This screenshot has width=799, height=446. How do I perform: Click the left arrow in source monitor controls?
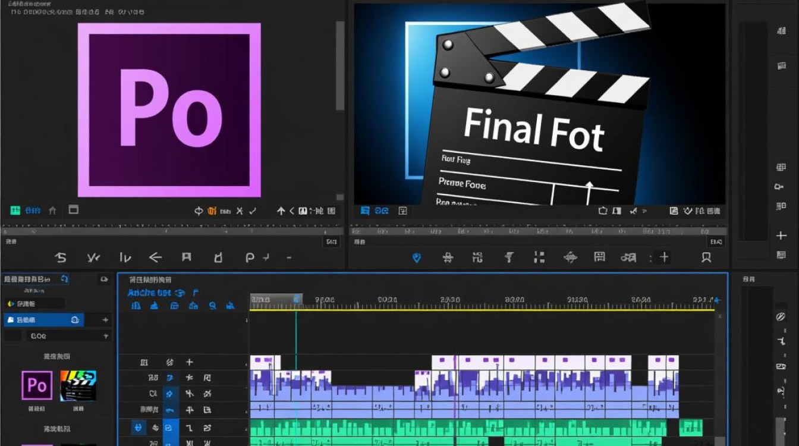(155, 257)
